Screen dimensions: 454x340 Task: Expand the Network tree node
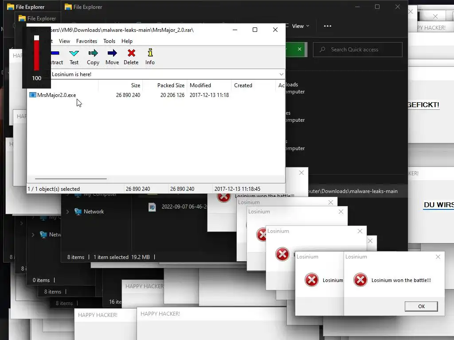pyautogui.click(x=67, y=212)
